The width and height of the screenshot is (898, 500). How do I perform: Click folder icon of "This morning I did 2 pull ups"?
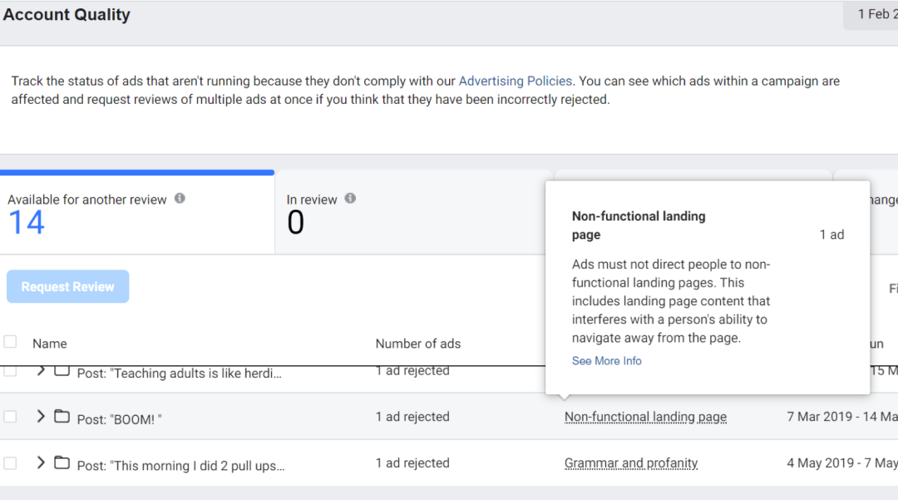point(62,463)
